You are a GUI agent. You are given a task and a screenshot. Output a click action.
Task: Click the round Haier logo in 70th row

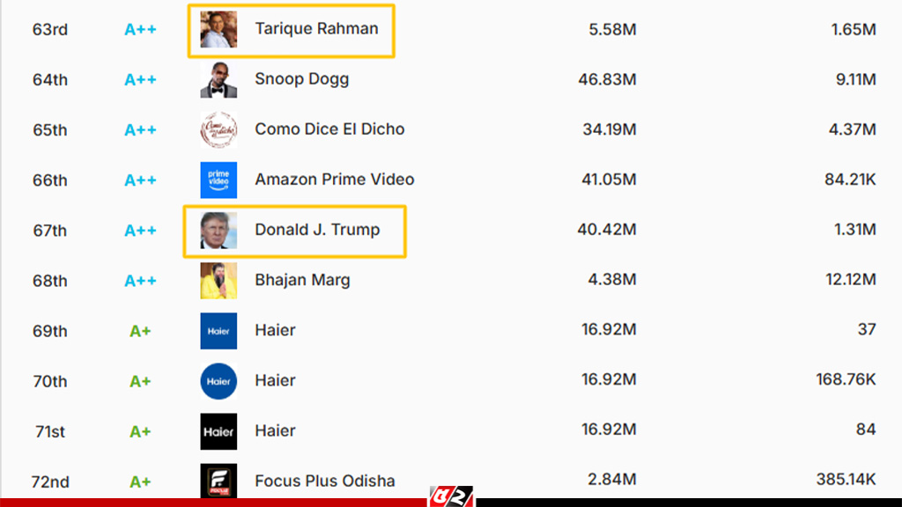[218, 381]
